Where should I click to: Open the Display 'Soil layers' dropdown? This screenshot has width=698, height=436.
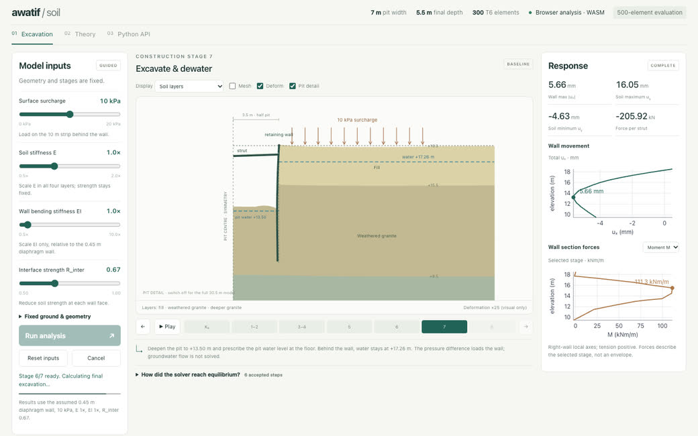click(x=189, y=87)
